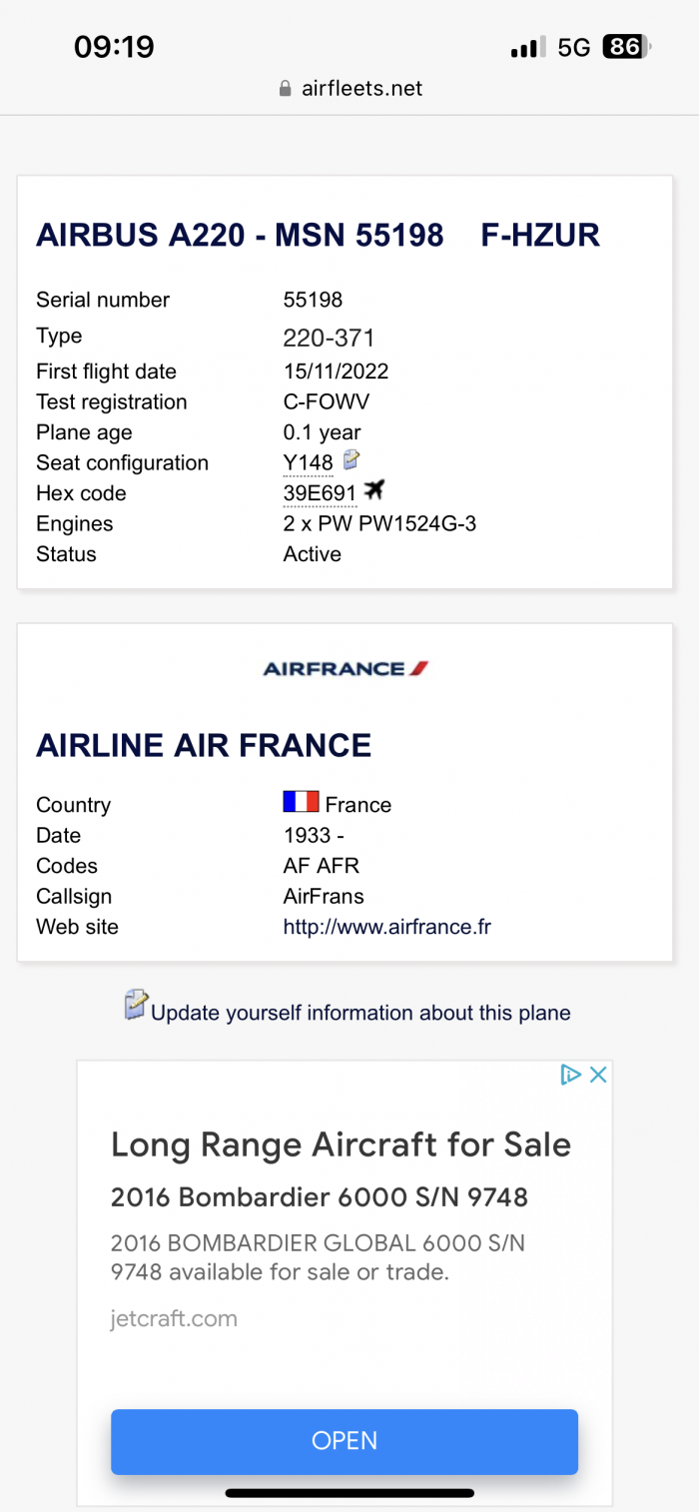This screenshot has height=1512, width=699.
Task: Tap Update yourself information about this plane
Action: 360,1013
